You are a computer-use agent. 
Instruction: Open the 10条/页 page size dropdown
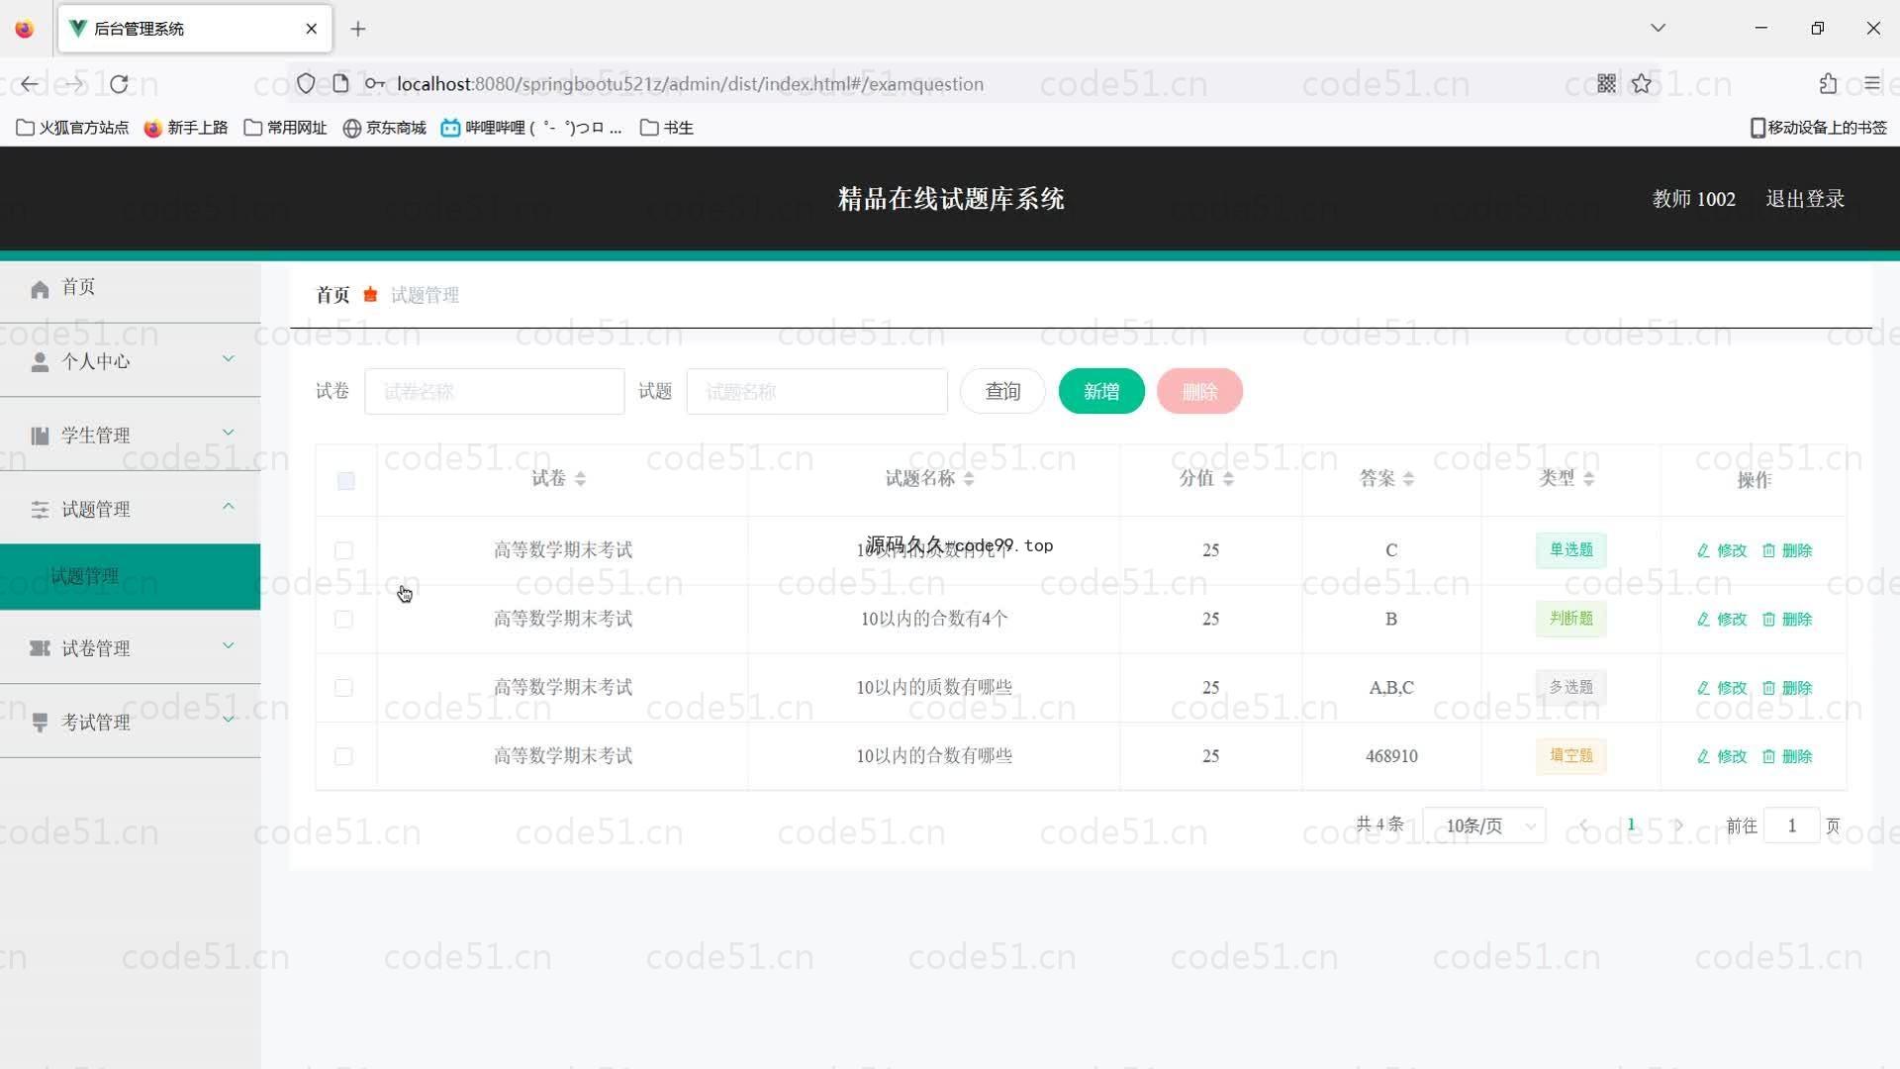click(1484, 826)
